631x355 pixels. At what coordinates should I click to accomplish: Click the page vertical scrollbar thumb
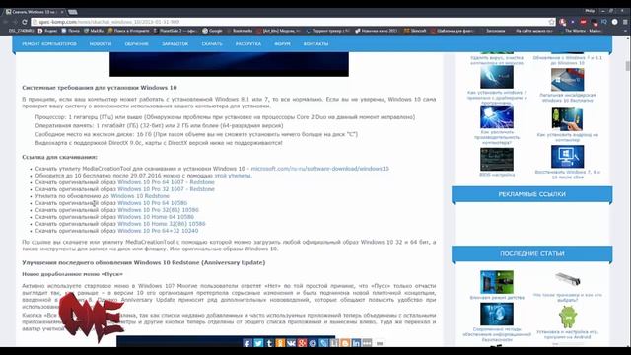pyautogui.click(x=627, y=66)
